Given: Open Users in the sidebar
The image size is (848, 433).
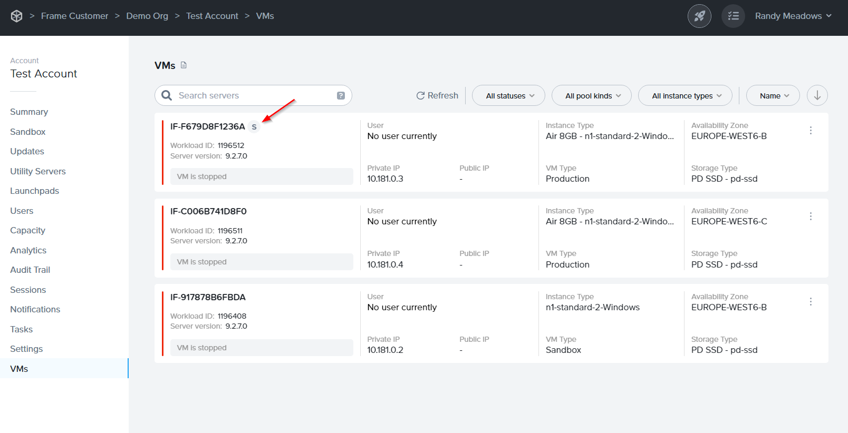Looking at the screenshot, I should tap(22, 211).
